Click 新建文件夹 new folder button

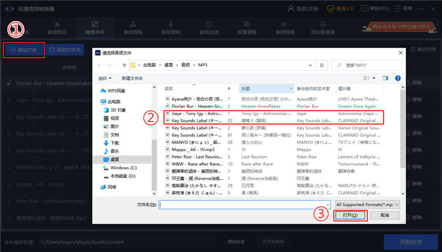pyautogui.click(x=132, y=78)
